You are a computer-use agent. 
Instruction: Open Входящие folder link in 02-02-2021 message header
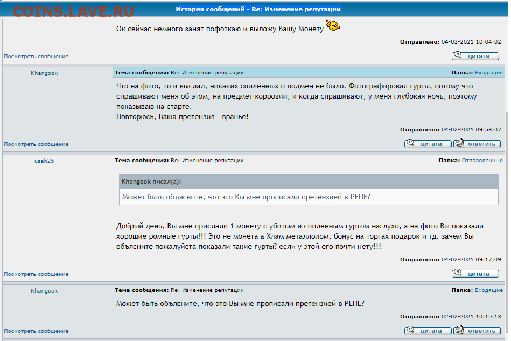tap(488, 290)
